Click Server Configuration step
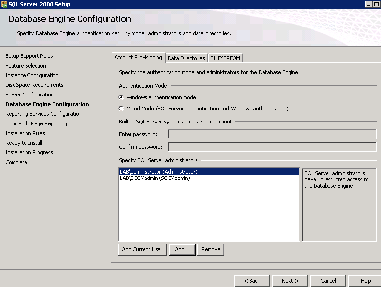The width and height of the screenshot is (381, 287). (x=29, y=95)
